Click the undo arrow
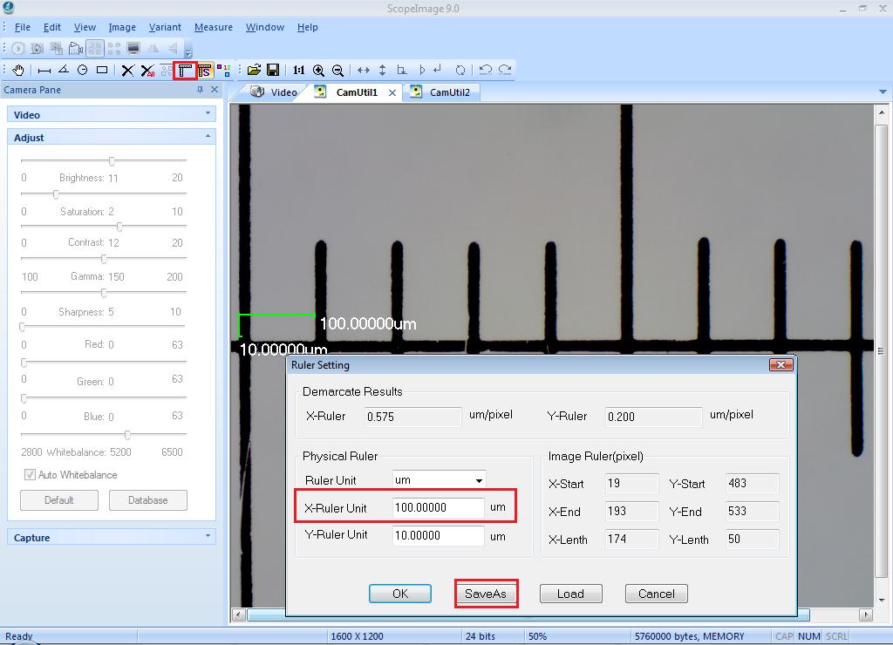 point(485,70)
